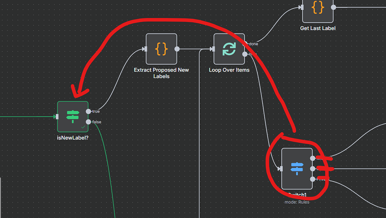The height and width of the screenshot is (218, 386).
Task: Click the output dot of Extract Proposed New Labels
Action: click(x=177, y=49)
